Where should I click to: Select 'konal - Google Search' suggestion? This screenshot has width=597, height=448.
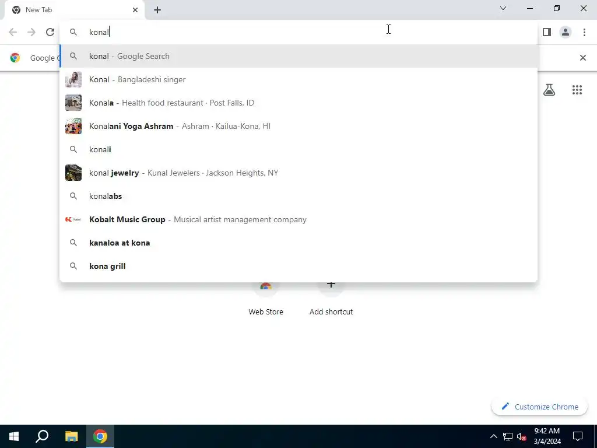coord(298,56)
